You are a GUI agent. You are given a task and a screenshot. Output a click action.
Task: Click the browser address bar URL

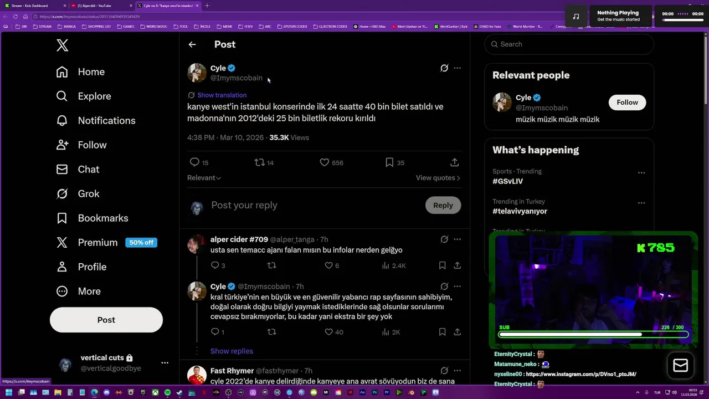[x=90, y=17]
